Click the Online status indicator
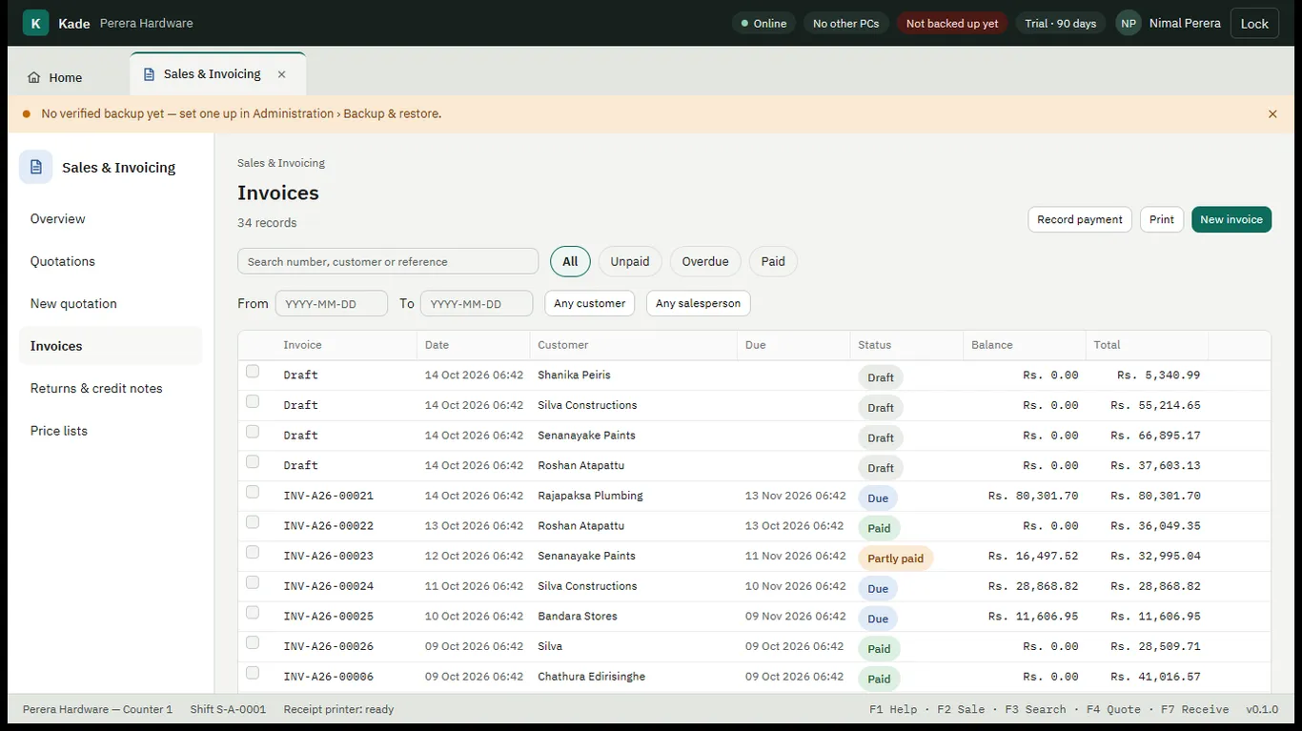The width and height of the screenshot is (1302, 731). (763, 23)
